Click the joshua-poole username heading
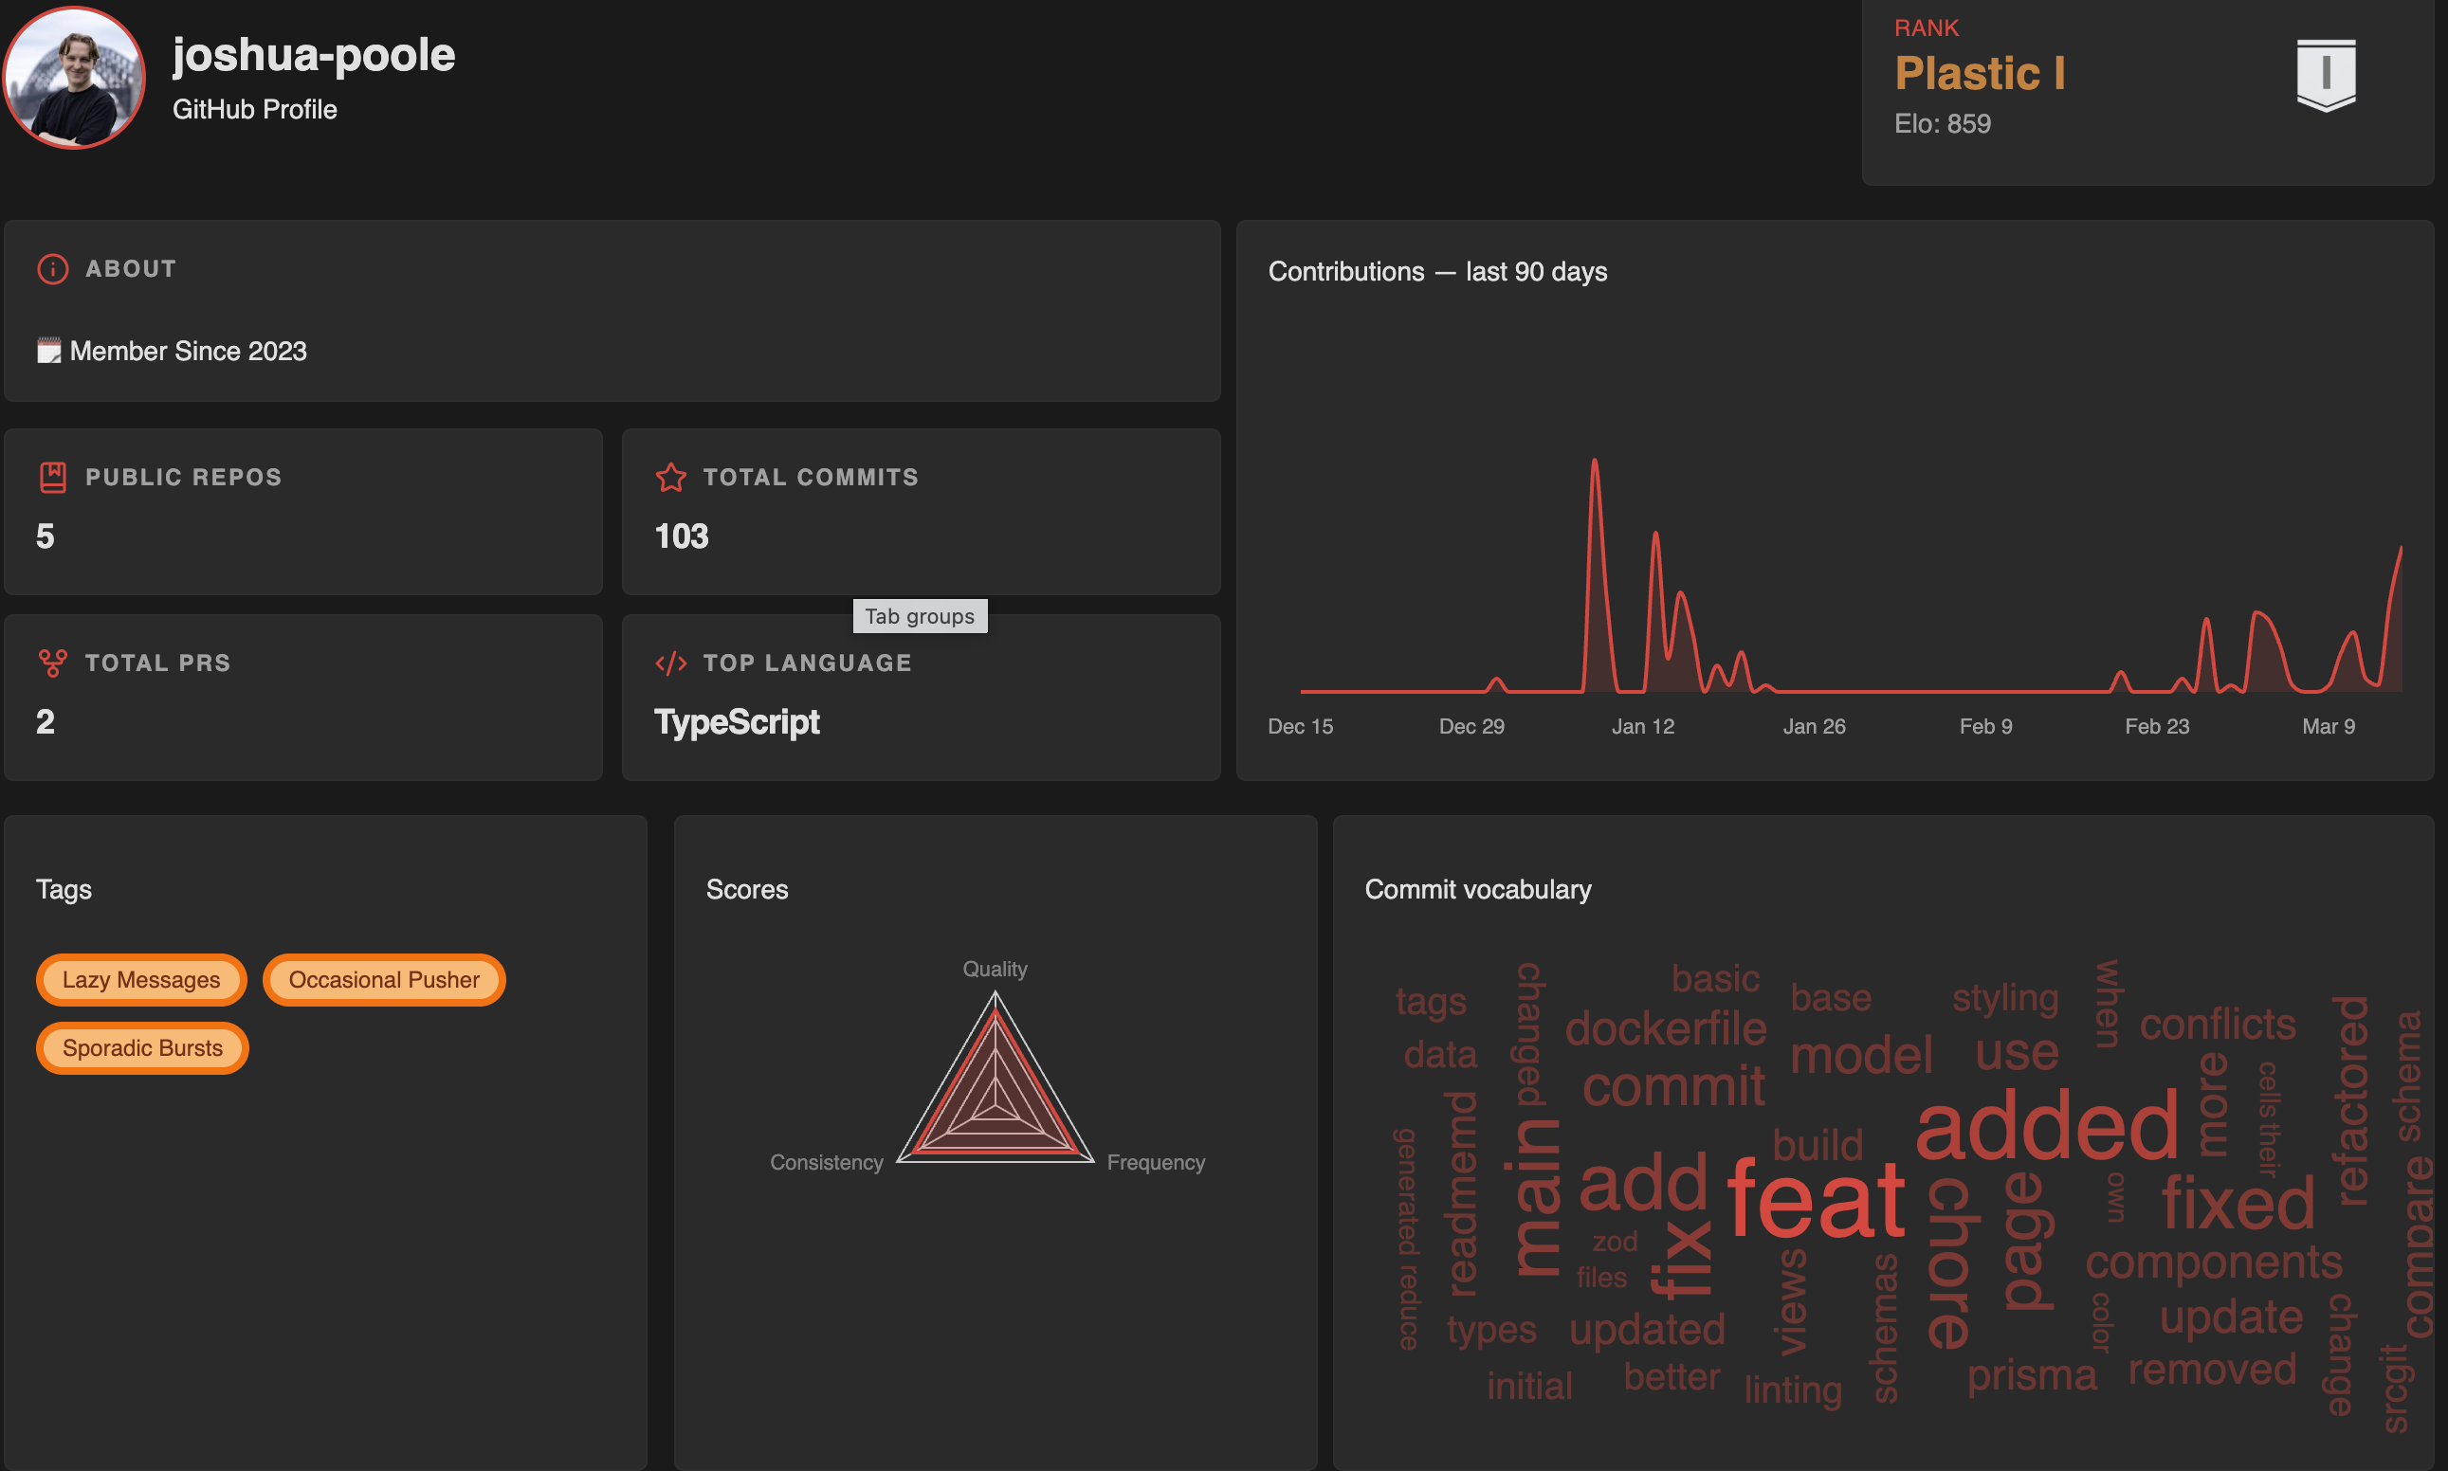Viewport: 2448px width, 1471px height. coord(313,55)
